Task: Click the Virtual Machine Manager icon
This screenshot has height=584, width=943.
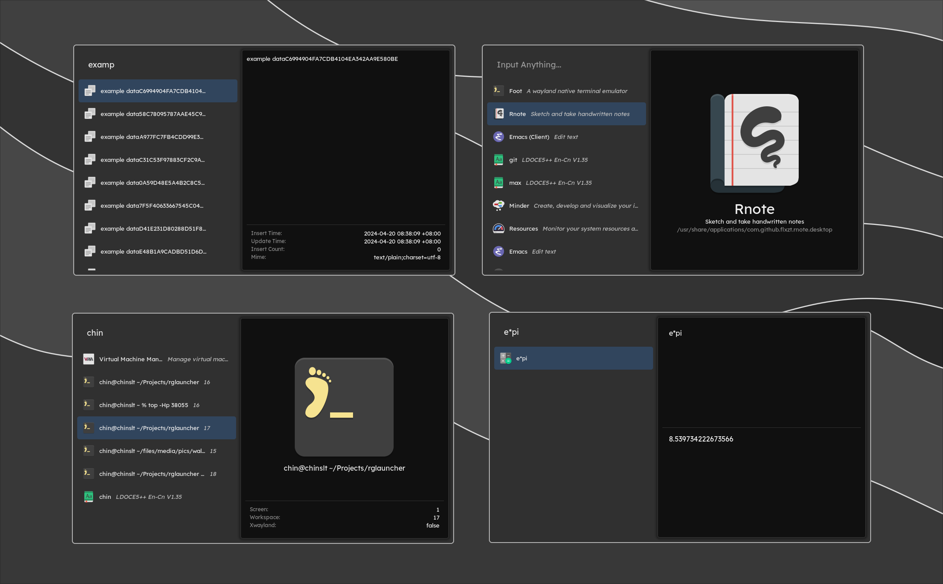Action: pyautogui.click(x=89, y=359)
